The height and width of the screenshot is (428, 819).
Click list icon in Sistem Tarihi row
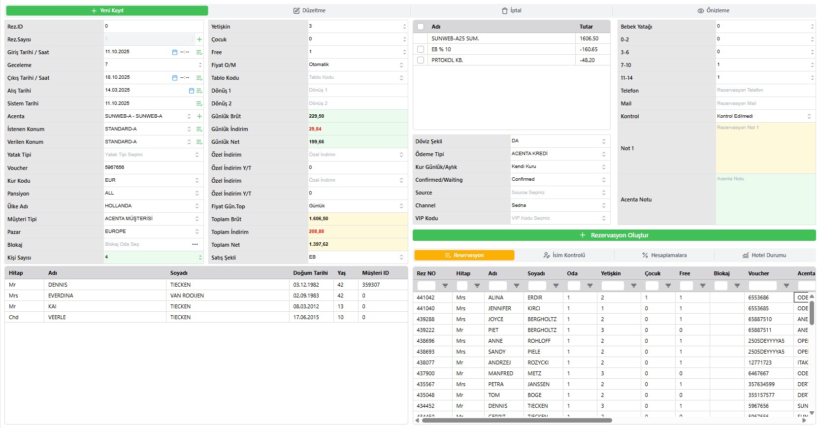[x=199, y=103]
